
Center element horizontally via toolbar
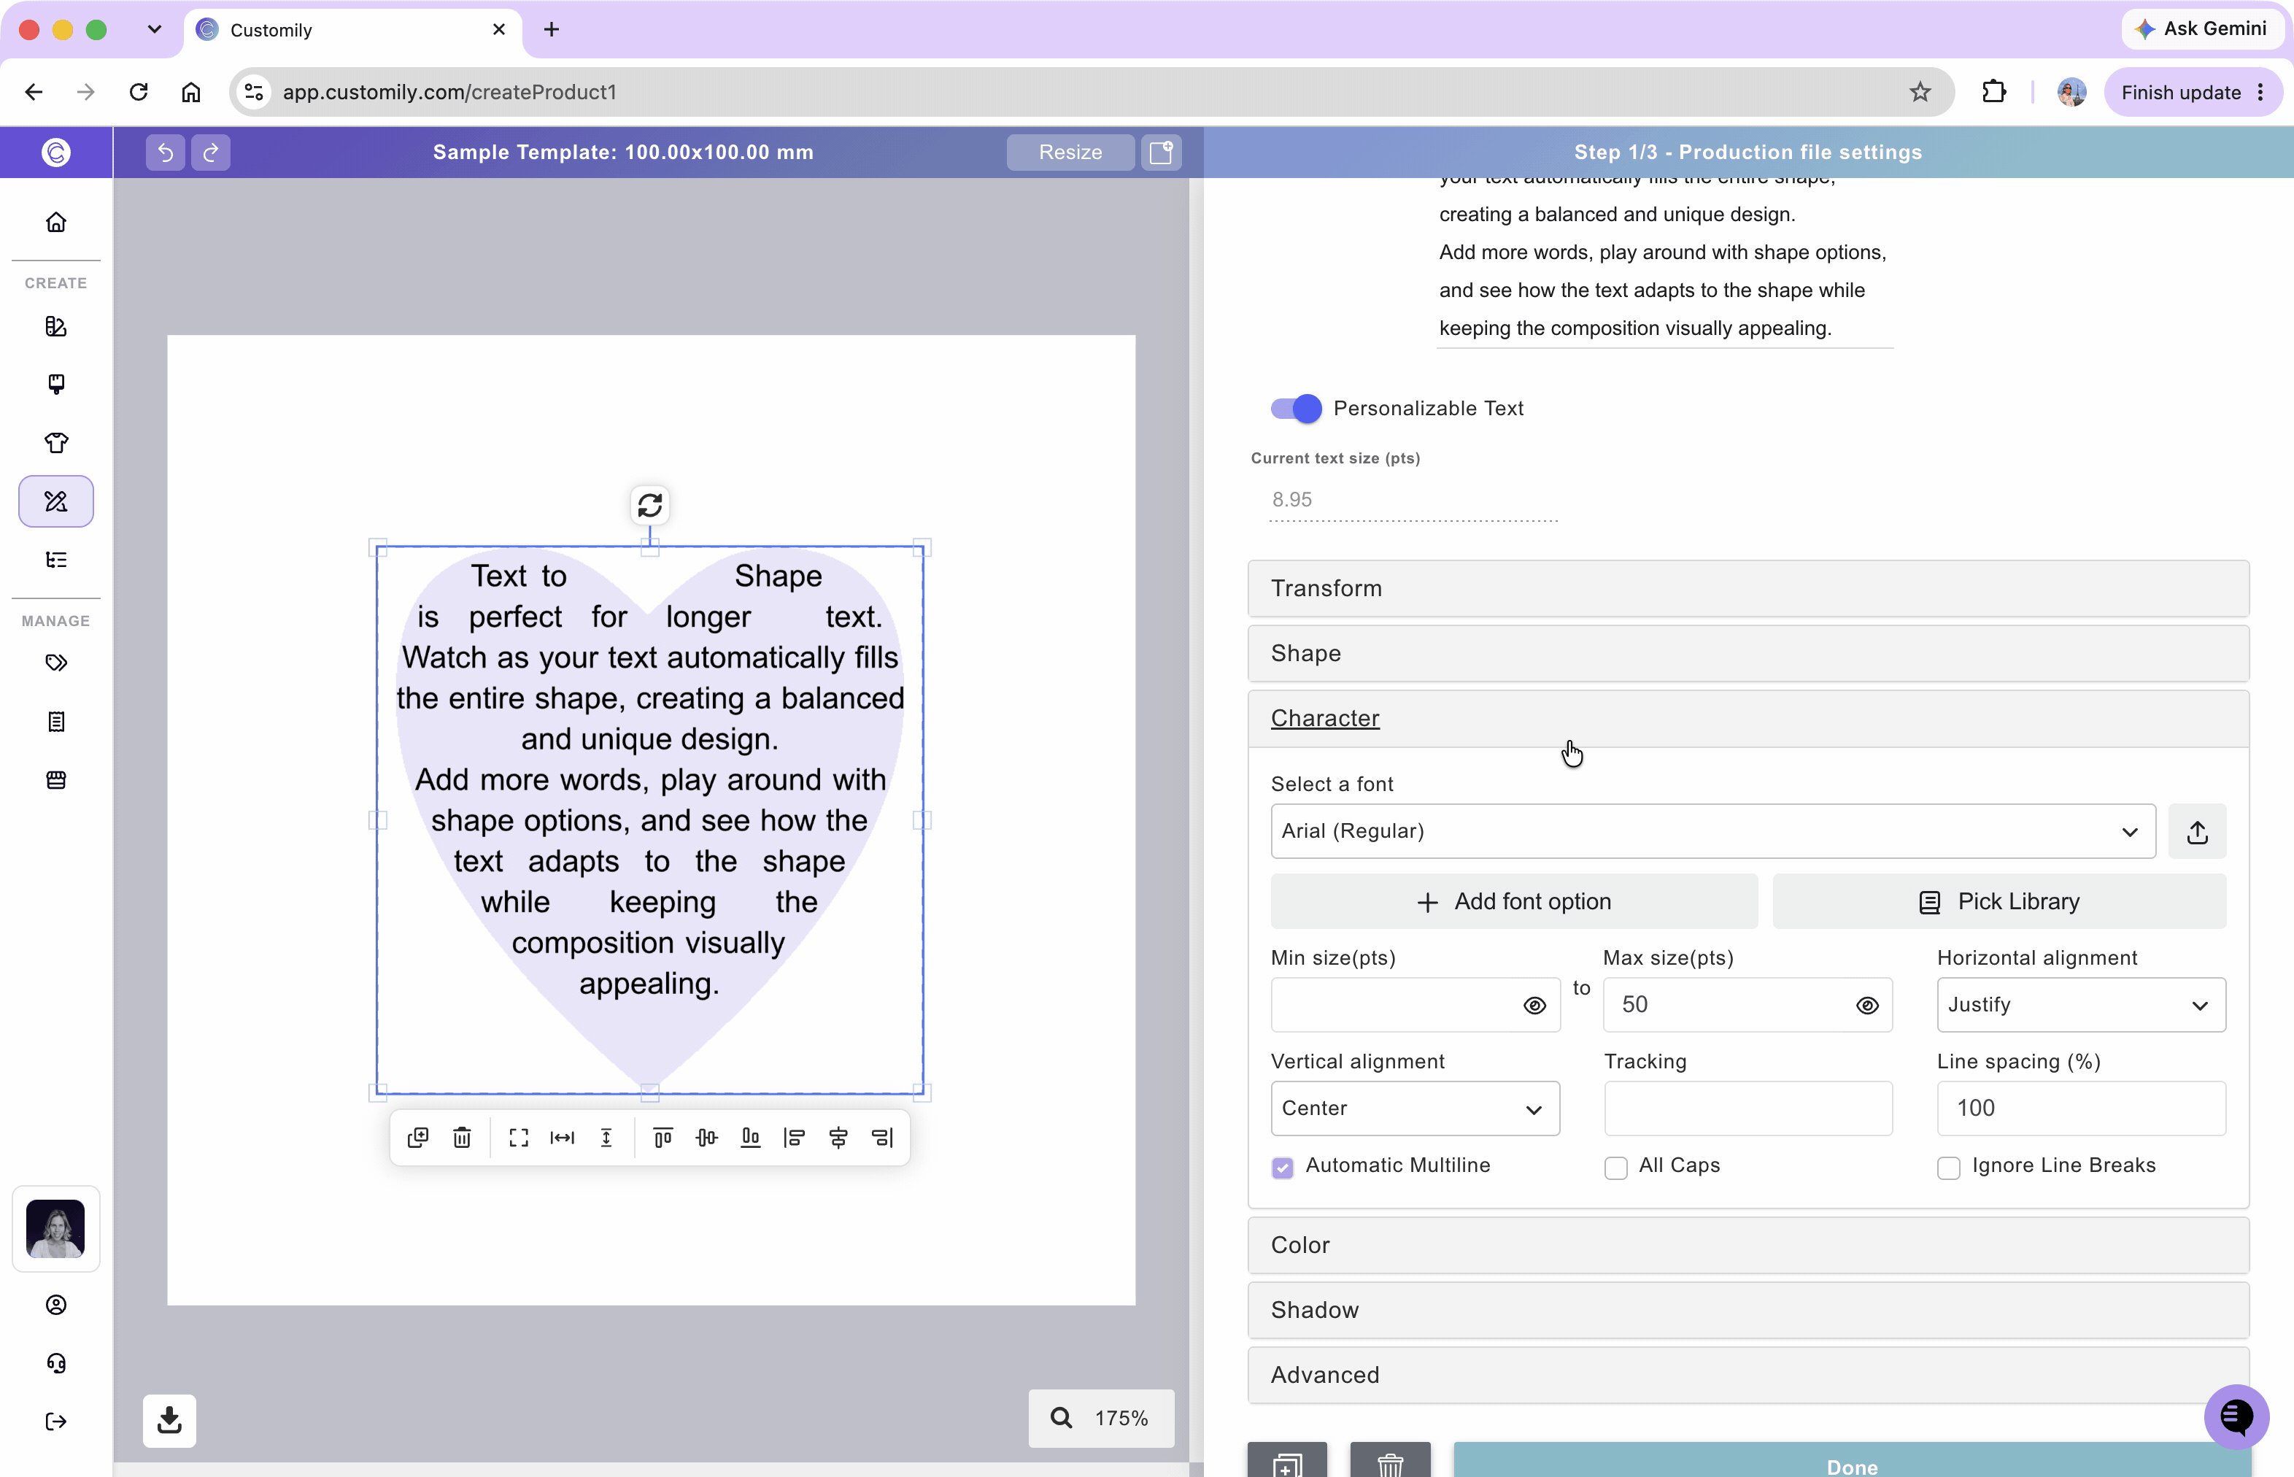point(838,1138)
